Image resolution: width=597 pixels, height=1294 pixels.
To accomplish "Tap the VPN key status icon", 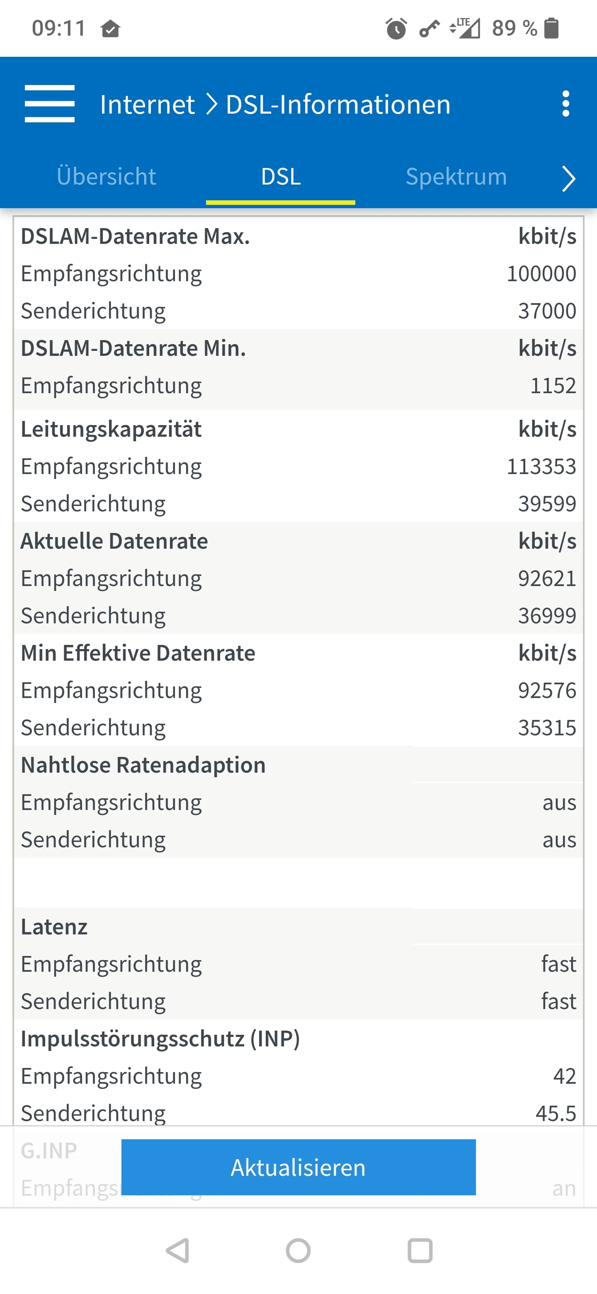I will [x=429, y=29].
